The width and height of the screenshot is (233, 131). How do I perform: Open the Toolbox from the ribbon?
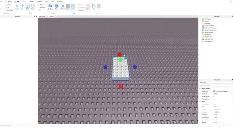pos(50,7)
